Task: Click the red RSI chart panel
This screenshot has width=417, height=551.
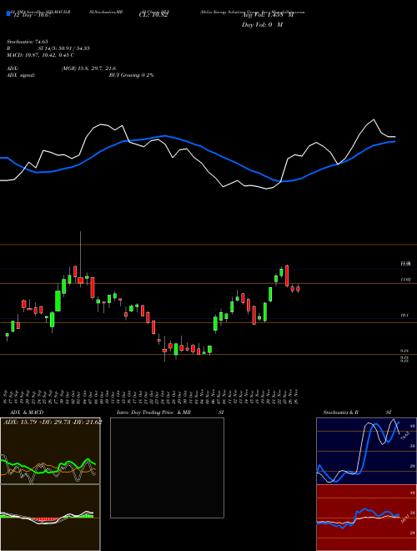Action: 366,518
